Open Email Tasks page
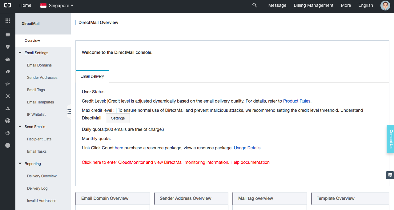The image size is (394, 210). click(x=37, y=151)
